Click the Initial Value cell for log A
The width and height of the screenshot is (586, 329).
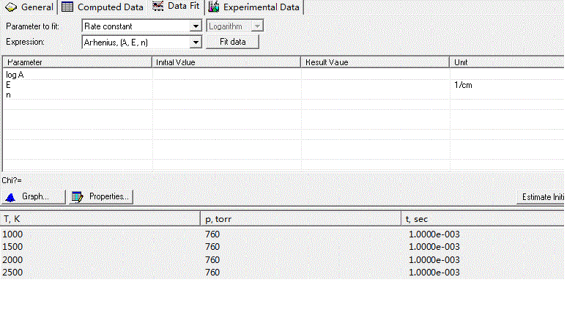pyautogui.click(x=226, y=75)
